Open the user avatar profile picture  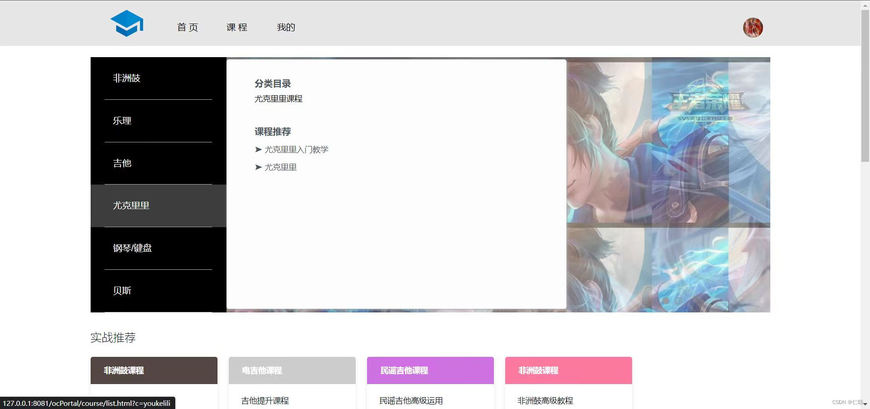(753, 28)
